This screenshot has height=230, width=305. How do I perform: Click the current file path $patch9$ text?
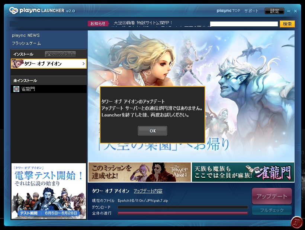click(143, 201)
